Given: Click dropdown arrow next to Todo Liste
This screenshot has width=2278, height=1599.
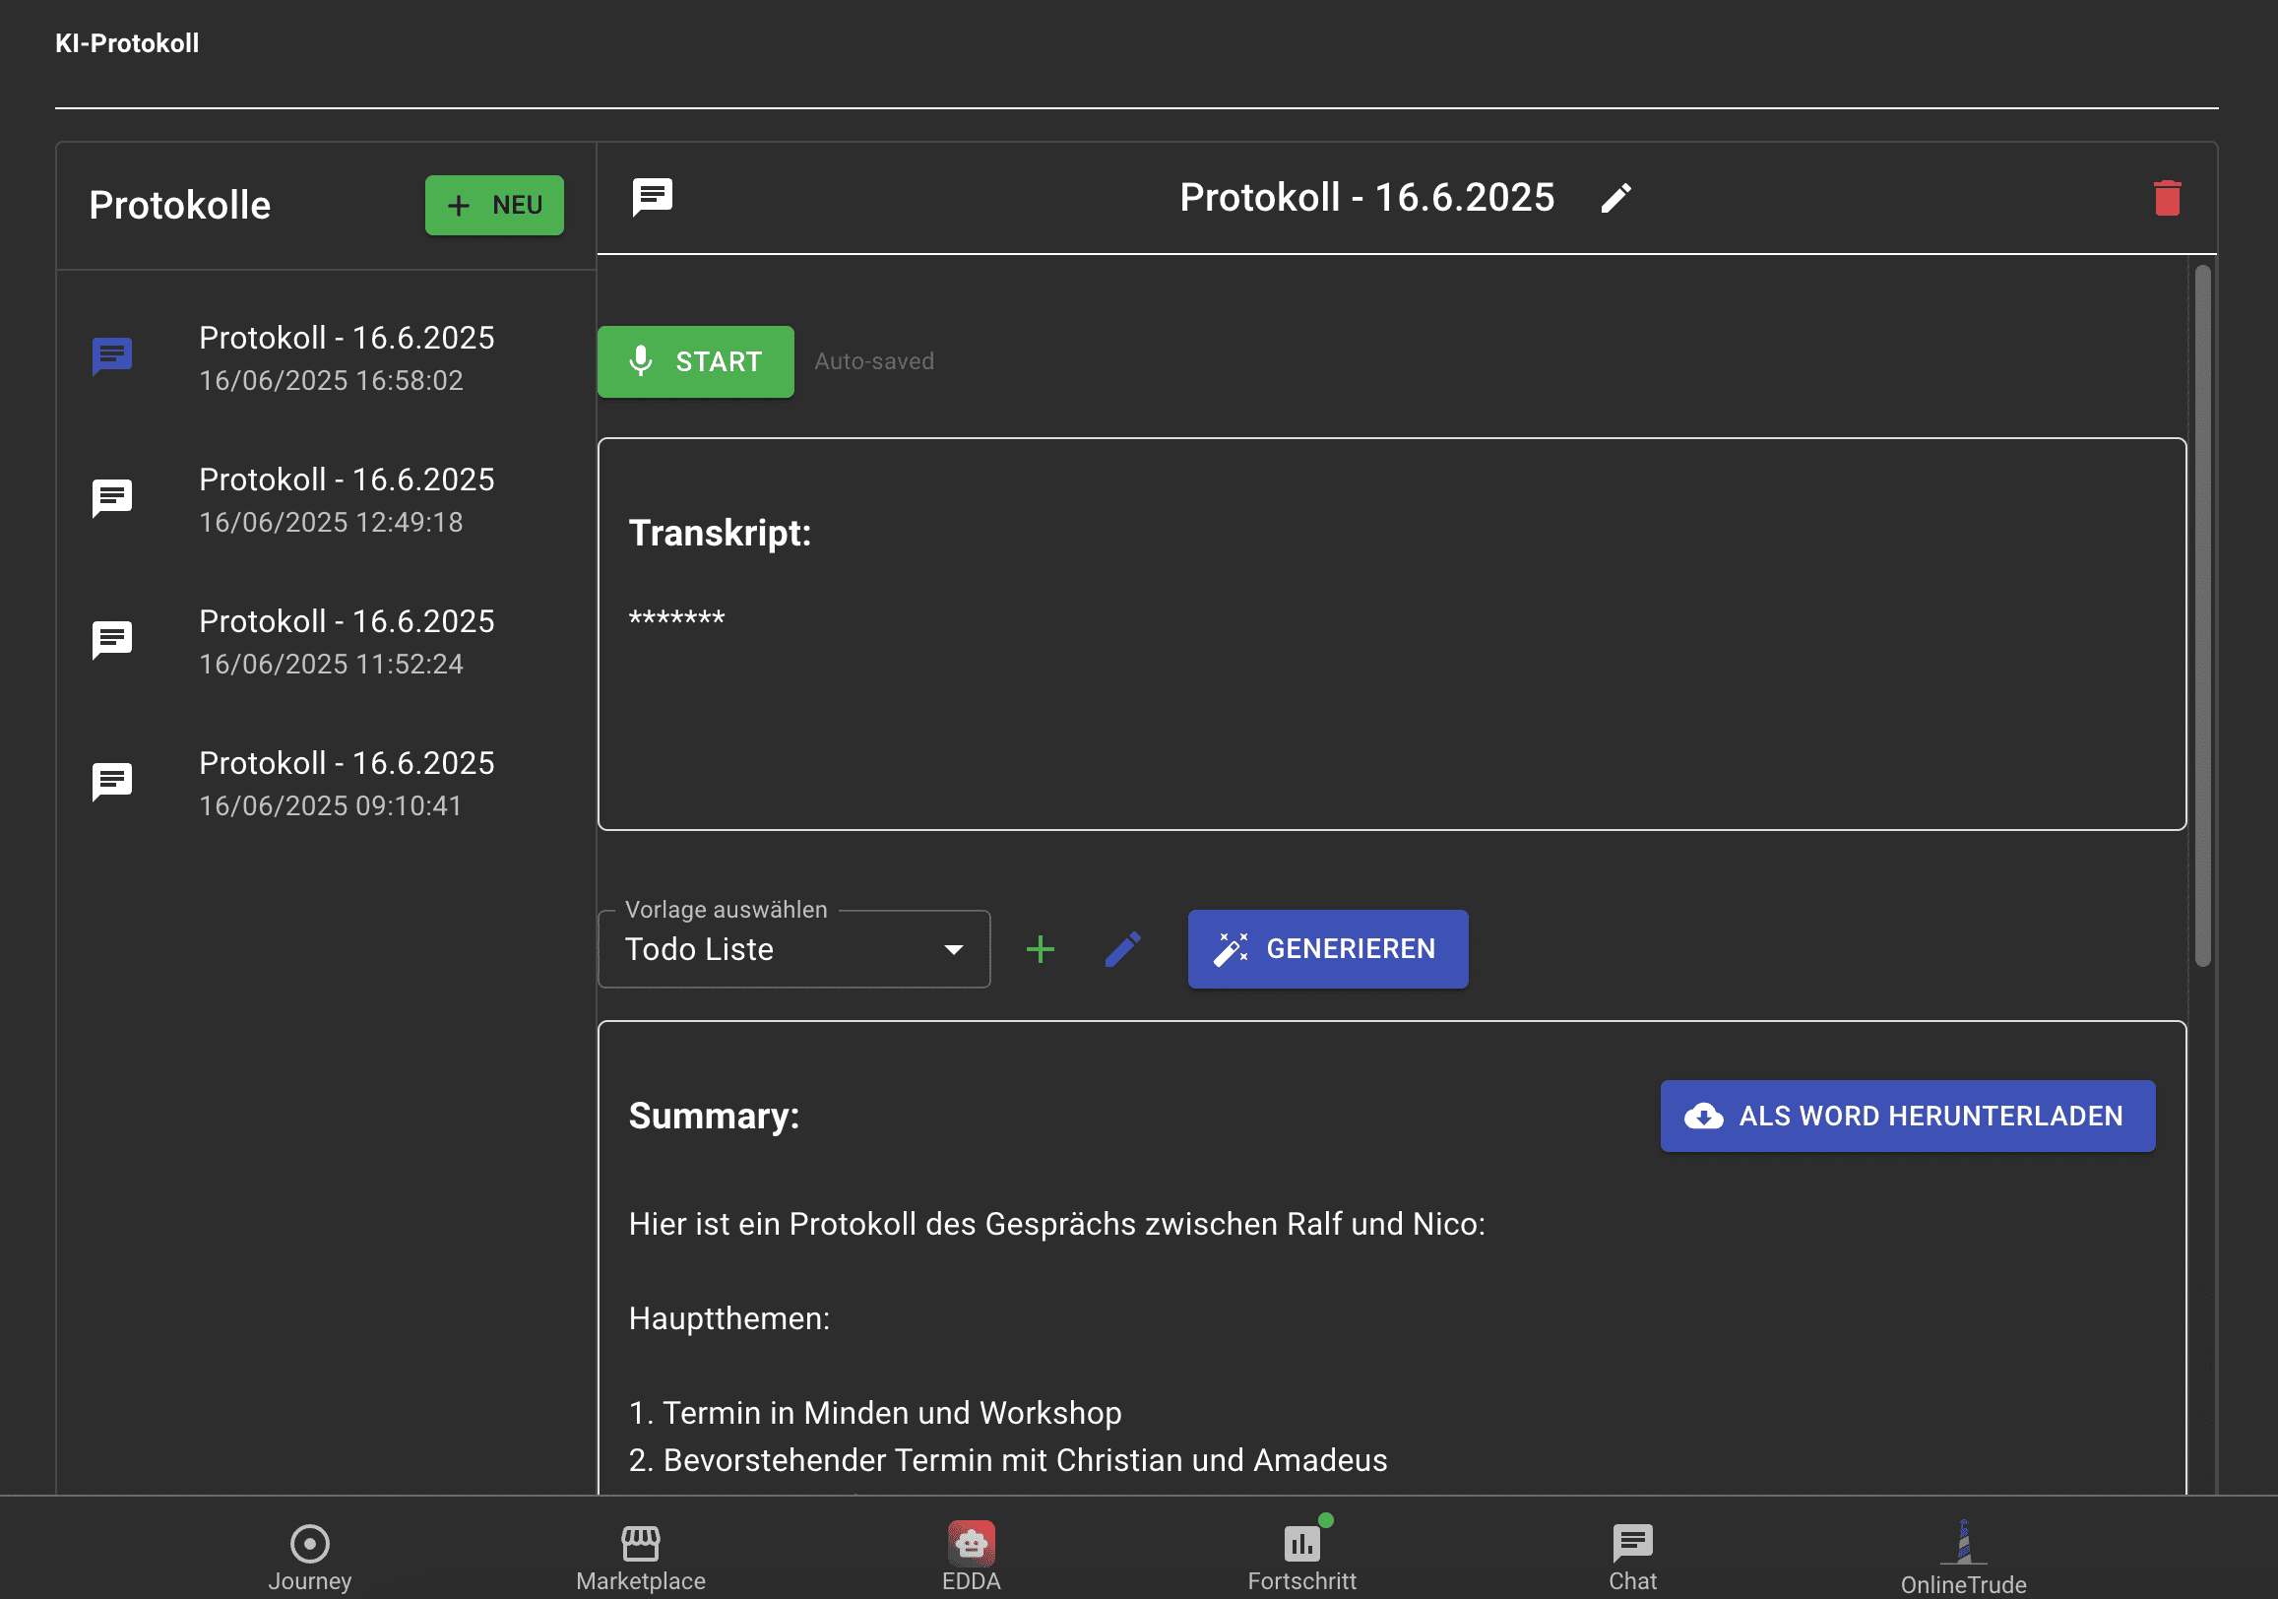Looking at the screenshot, I should (x=954, y=950).
